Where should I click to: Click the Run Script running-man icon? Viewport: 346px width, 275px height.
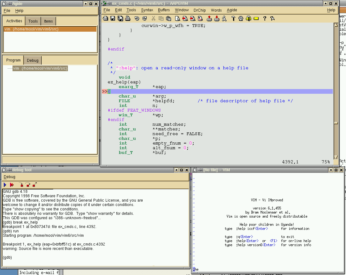pos(224,19)
